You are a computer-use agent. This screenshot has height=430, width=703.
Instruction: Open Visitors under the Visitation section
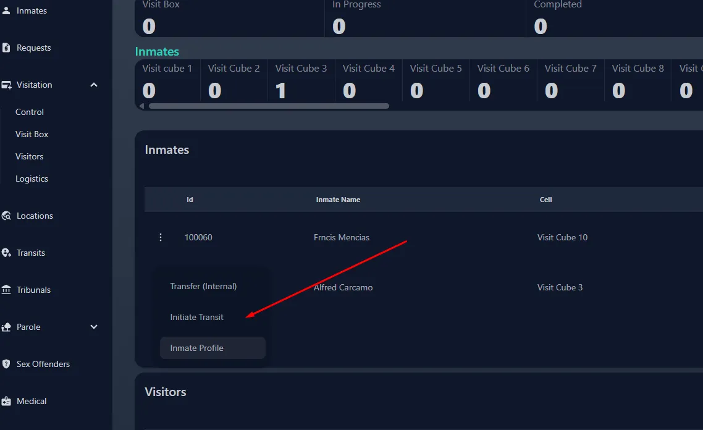pos(29,156)
